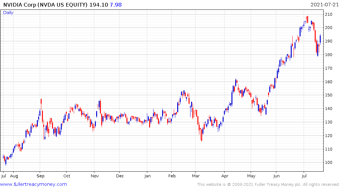
Task: Click the 200 price axis label
Action: coord(329,28)
